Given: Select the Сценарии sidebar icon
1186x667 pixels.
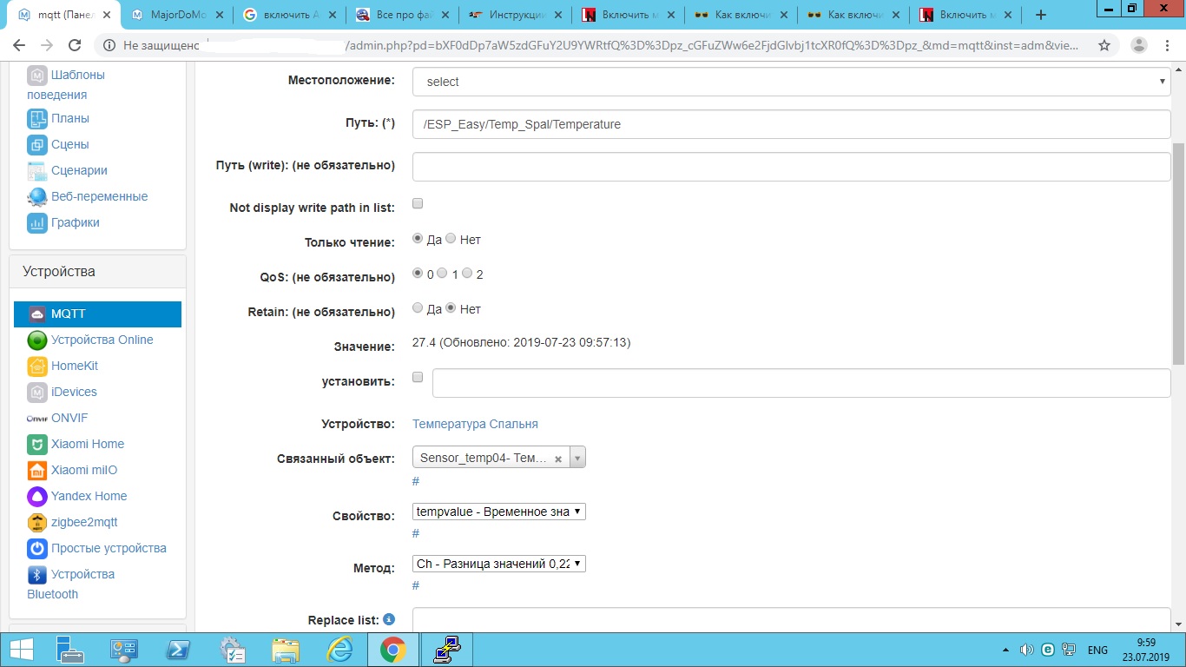Looking at the screenshot, I should [36, 171].
